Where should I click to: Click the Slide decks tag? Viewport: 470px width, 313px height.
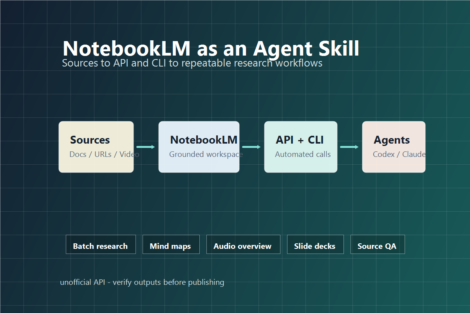pos(315,245)
